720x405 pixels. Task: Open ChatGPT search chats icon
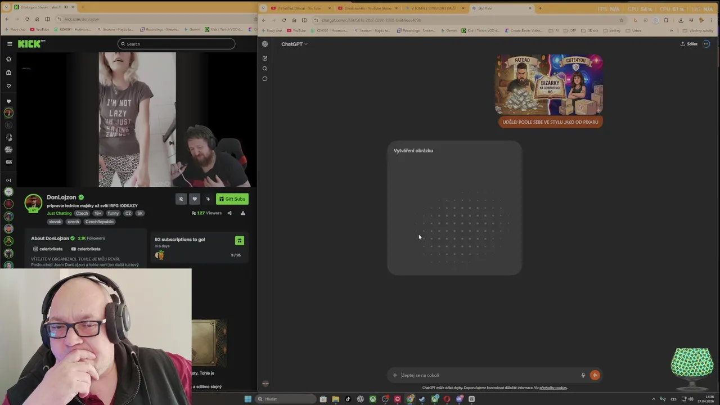(x=265, y=69)
